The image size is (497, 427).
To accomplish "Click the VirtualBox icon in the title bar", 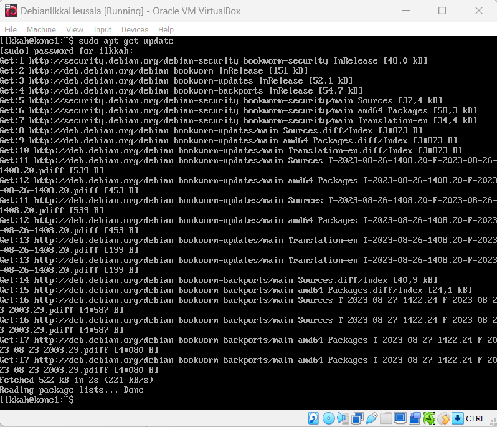I will [x=11, y=11].
